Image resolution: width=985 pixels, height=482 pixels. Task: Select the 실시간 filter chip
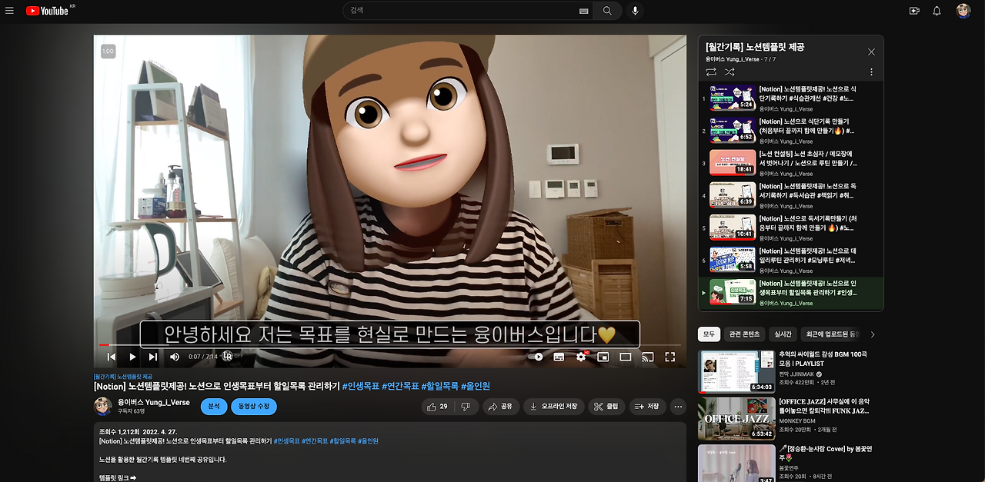click(783, 334)
